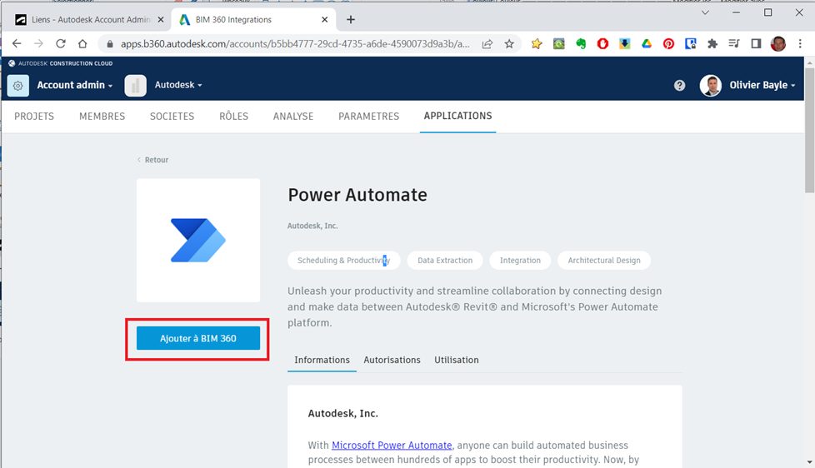This screenshot has width=815, height=468.
Task: Open the yellow star bookmarks extension
Action: tap(537, 44)
